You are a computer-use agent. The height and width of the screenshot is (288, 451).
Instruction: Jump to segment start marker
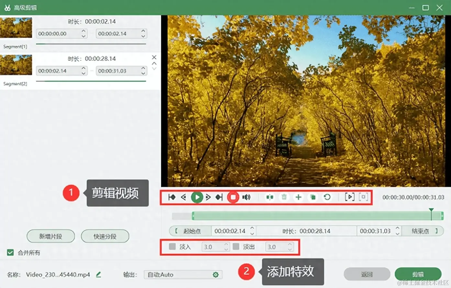172,197
